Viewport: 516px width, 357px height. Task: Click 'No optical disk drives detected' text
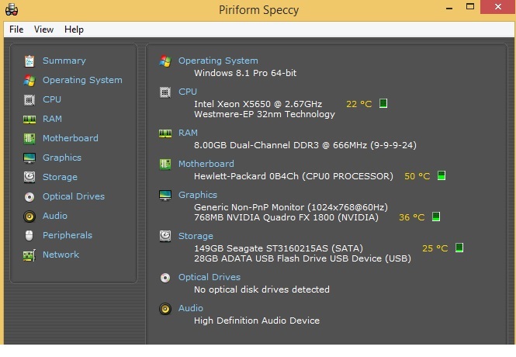pyautogui.click(x=261, y=289)
